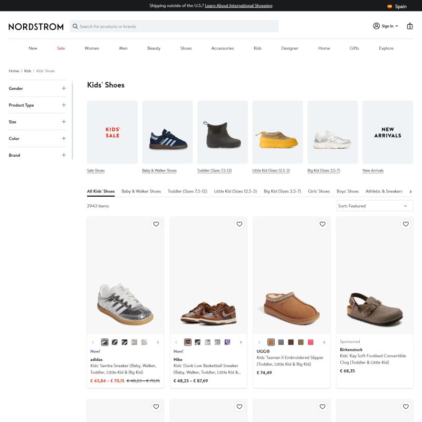This screenshot has width=422, height=422.
Task: Open the navy adidas Baby & Walker tile
Action: click(x=167, y=132)
